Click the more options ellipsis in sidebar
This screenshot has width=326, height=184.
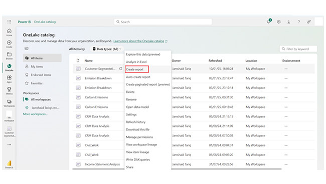click(9, 144)
